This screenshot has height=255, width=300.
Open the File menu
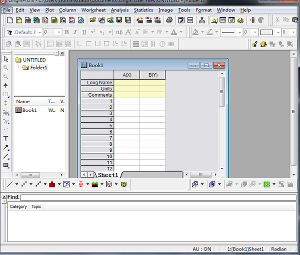click(7, 10)
